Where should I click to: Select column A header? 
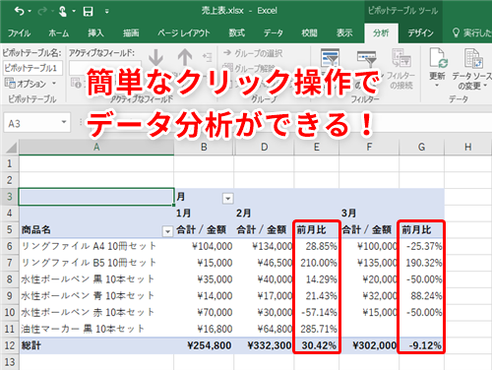[x=96, y=147]
